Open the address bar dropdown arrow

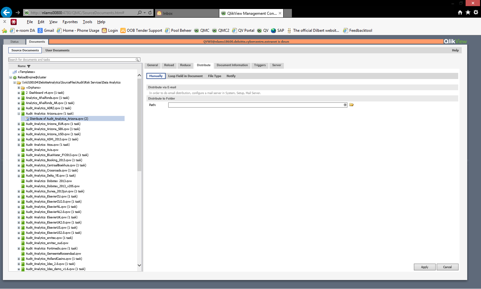145,13
